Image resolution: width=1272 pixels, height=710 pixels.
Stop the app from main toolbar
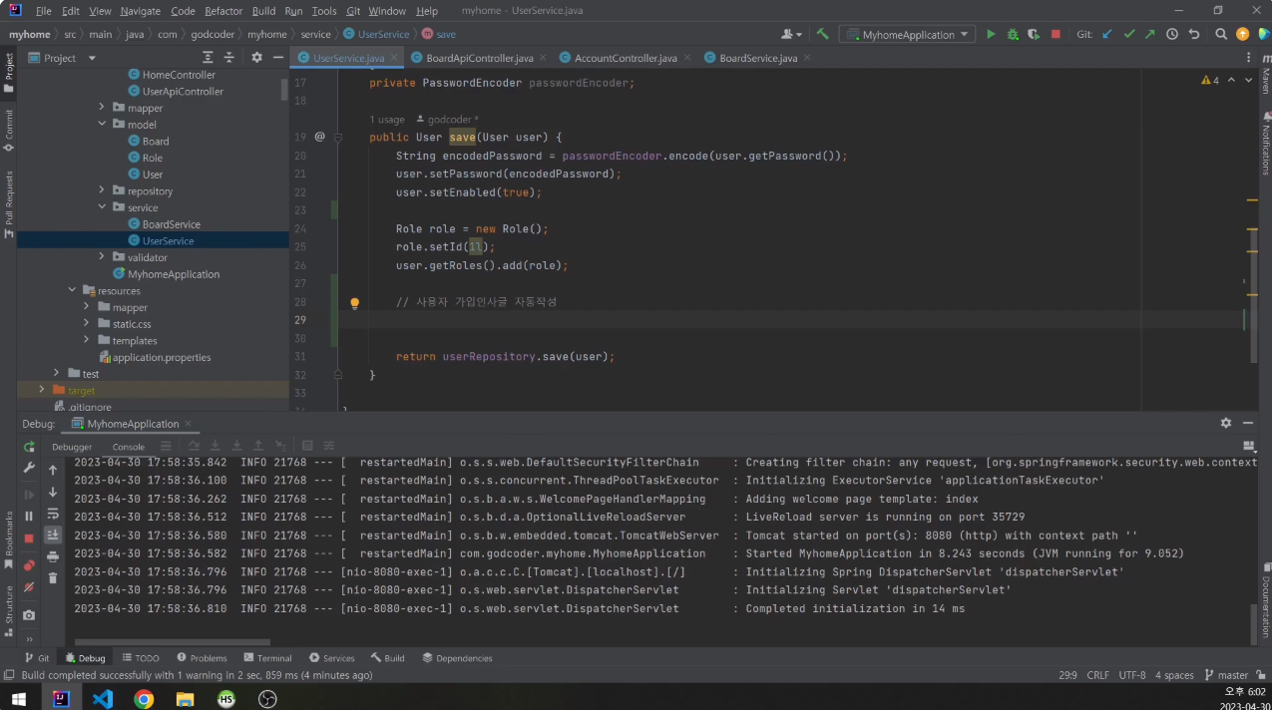[x=1056, y=34]
